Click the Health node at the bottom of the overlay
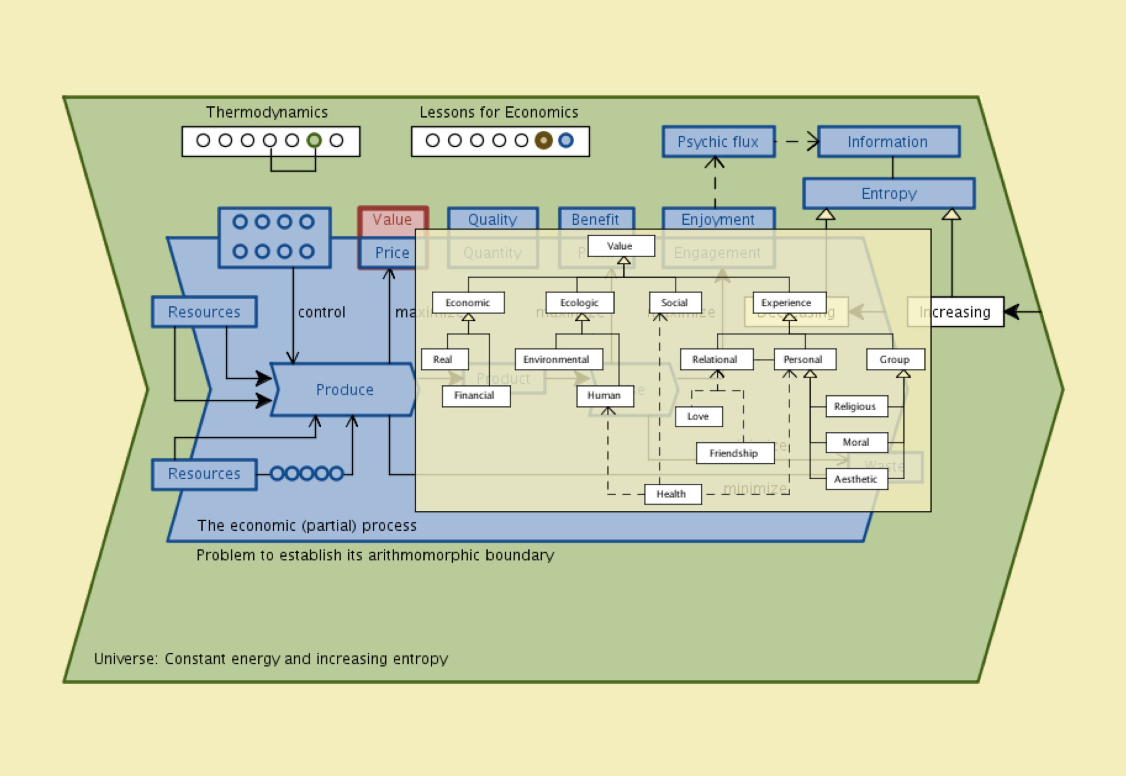This screenshot has width=1126, height=776. click(672, 494)
